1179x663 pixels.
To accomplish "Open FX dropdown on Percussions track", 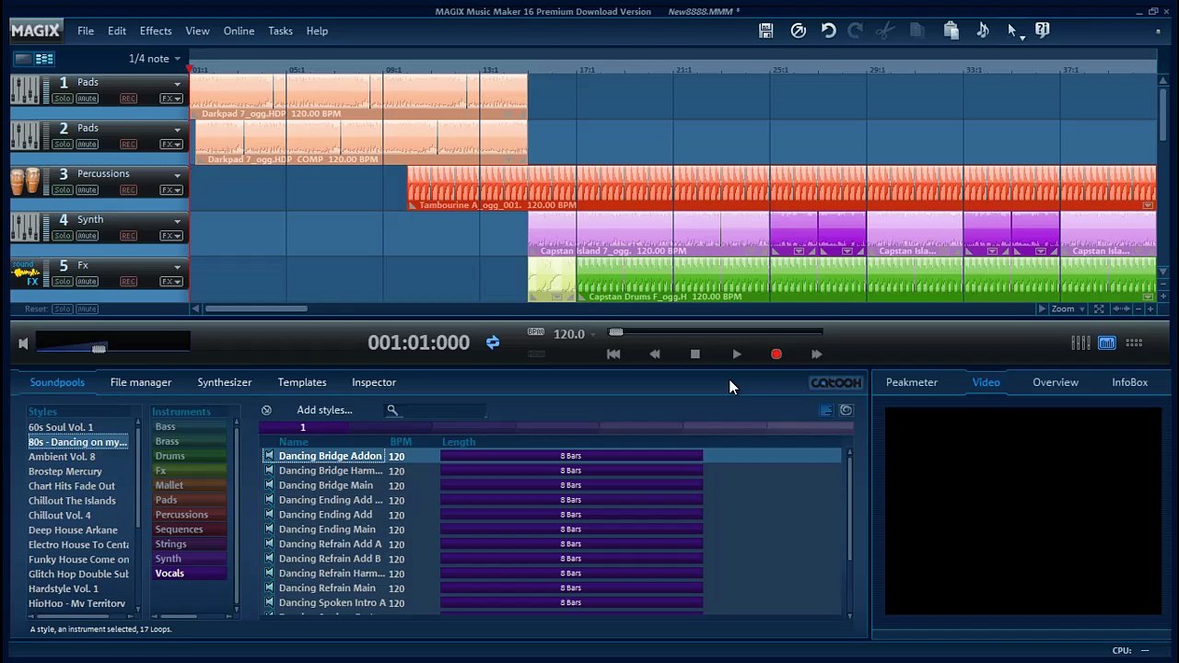I will (171, 191).
